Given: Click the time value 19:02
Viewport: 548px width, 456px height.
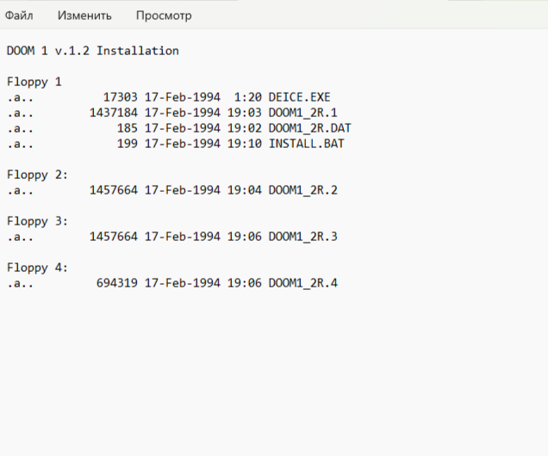Looking at the screenshot, I should coord(245,128).
